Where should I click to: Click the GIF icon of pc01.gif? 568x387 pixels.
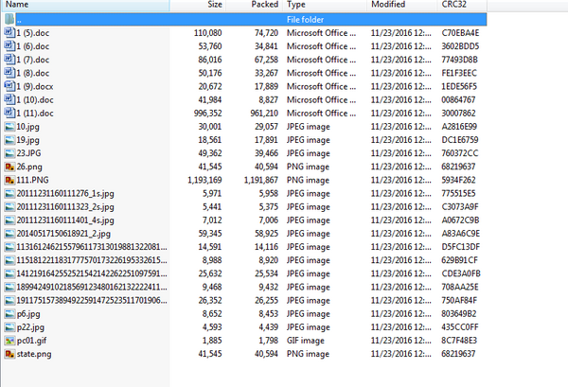(9, 341)
